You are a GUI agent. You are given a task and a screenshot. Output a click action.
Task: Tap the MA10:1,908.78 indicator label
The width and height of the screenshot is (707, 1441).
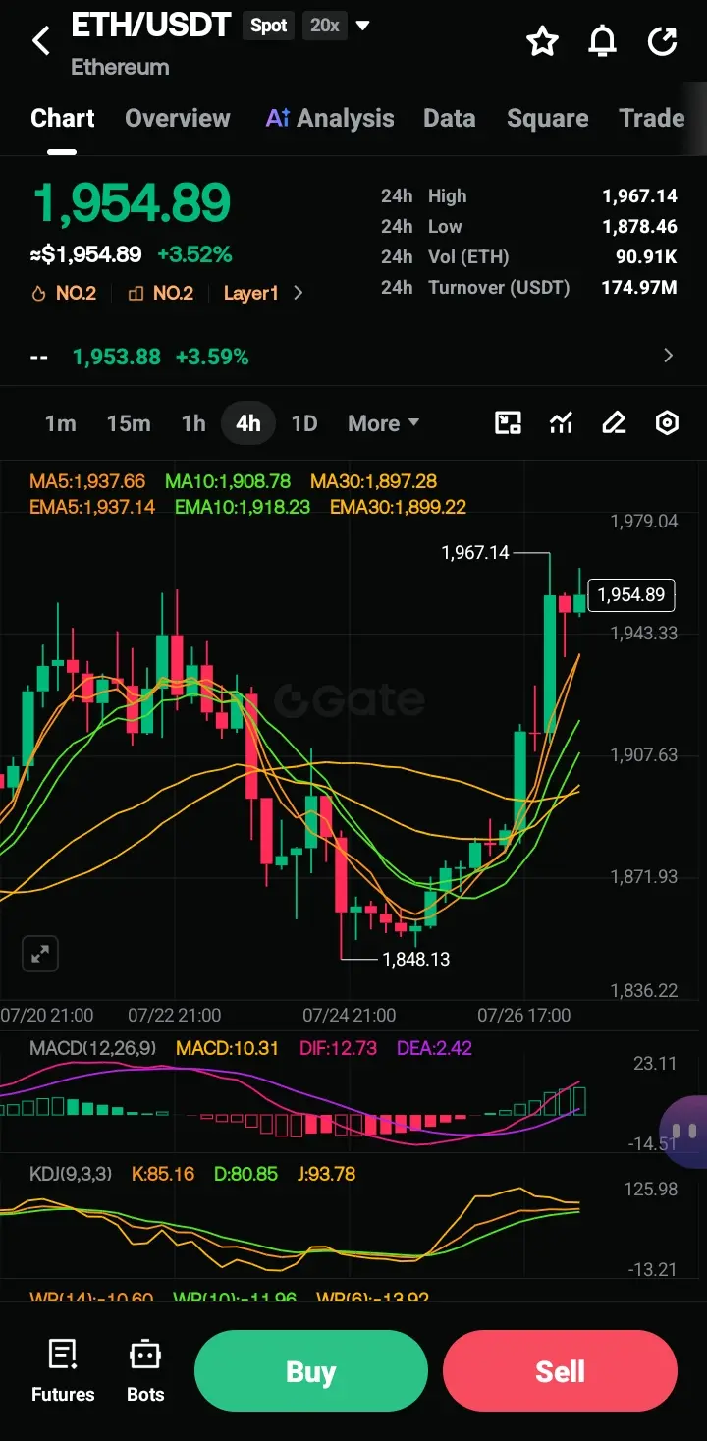(228, 481)
